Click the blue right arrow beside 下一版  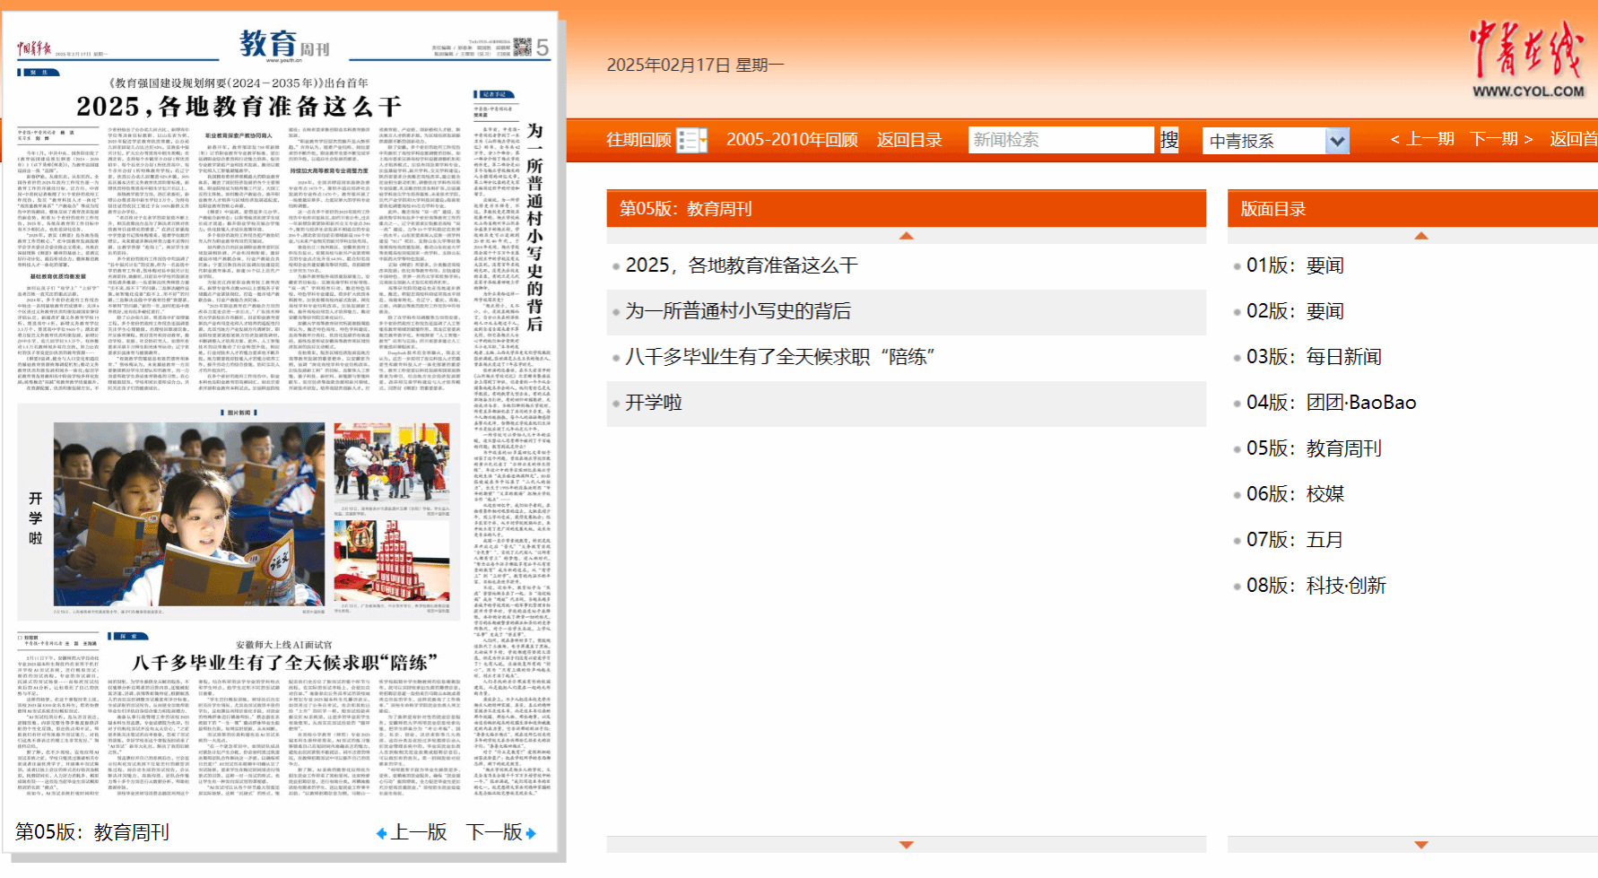[x=531, y=833]
